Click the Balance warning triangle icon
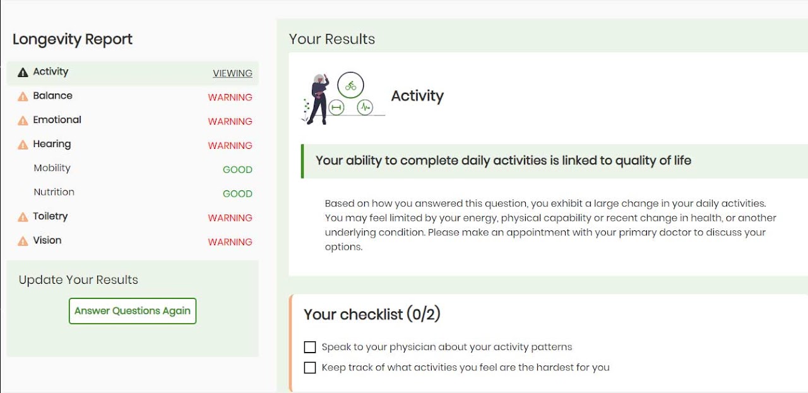Image resolution: width=808 pixels, height=393 pixels. [x=23, y=97]
